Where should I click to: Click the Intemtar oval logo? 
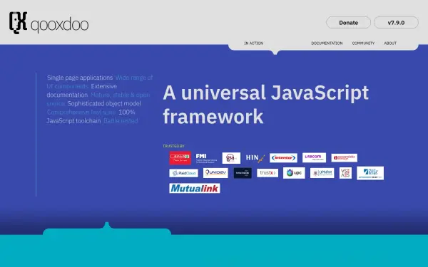pyautogui.click(x=283, y=158)
